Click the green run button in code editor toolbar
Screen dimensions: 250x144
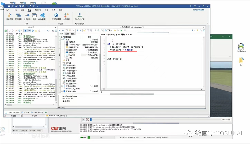(x=122, y=30)
